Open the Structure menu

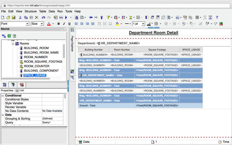point(31,11)
